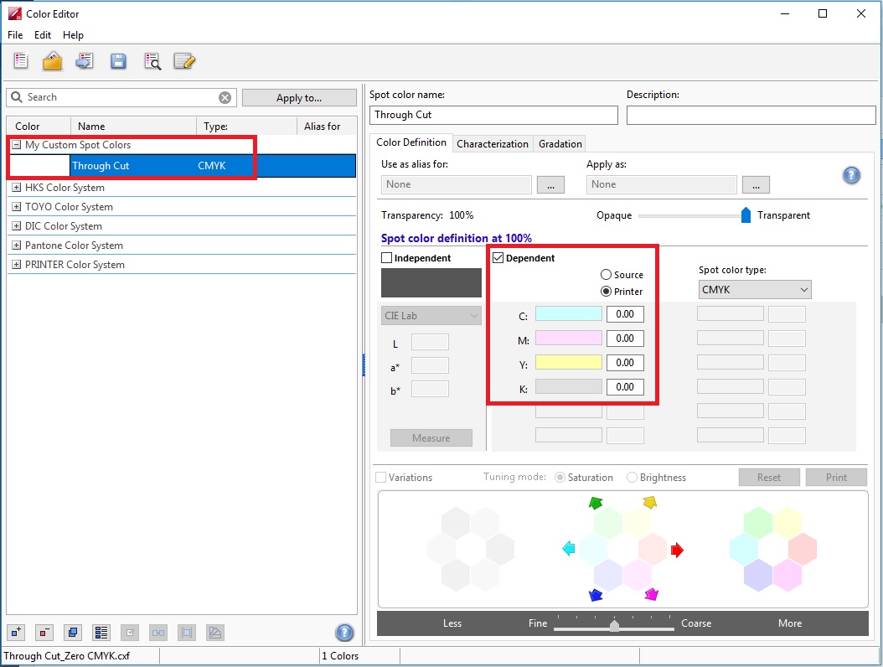The height and width of the screenshot is (667, 883).
Task: Enable the Independent checkbox
Action: (x=386, y=258)
